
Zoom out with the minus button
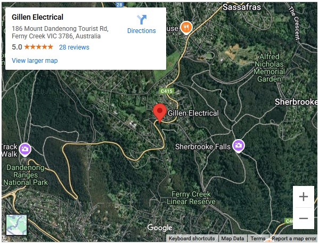304,218
